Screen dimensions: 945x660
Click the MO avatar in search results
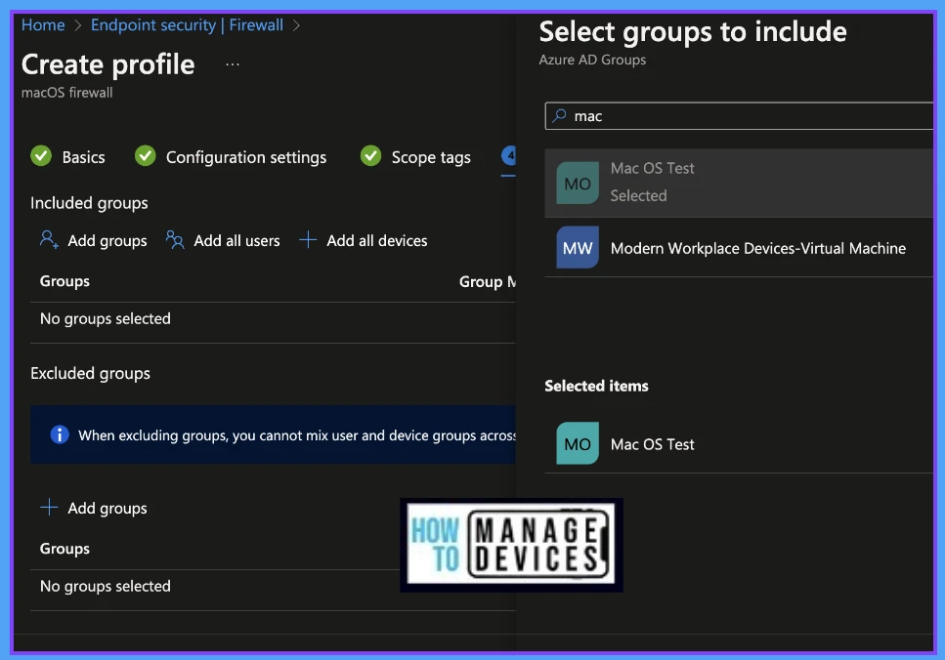point(578,184)
